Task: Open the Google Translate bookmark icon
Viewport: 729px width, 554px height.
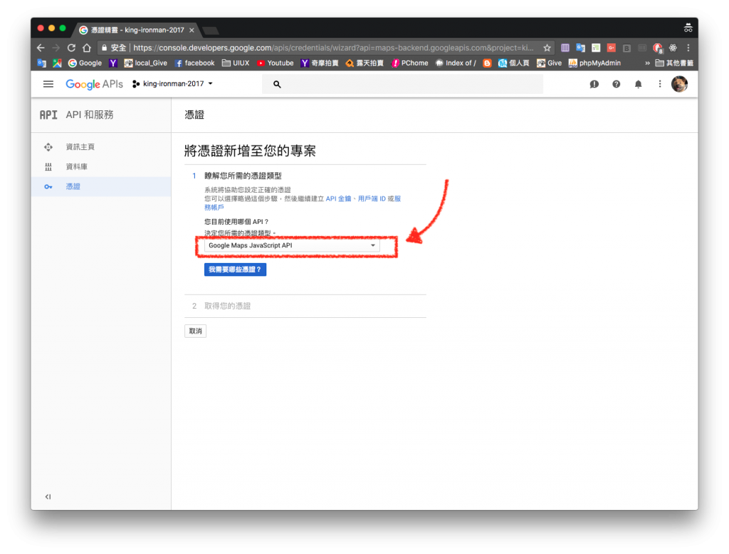Action: coord(41,63)
